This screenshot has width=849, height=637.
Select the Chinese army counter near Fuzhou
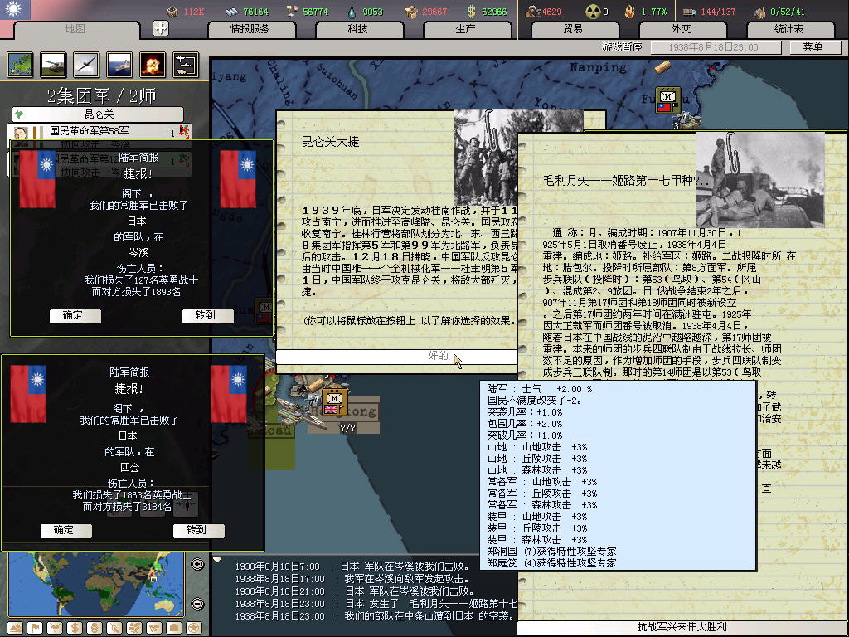[x=668, y=100]
